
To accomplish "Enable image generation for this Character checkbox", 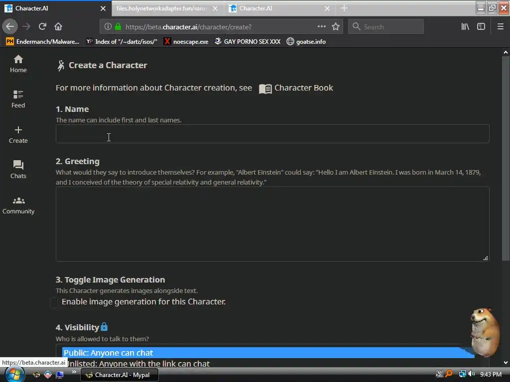I will point(54,302).
